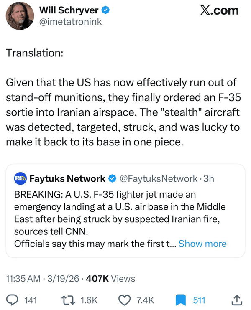The width and height of the screenshot is (251, 310).
Task: Click the share upload icon
Action: [x=236, y=300]
